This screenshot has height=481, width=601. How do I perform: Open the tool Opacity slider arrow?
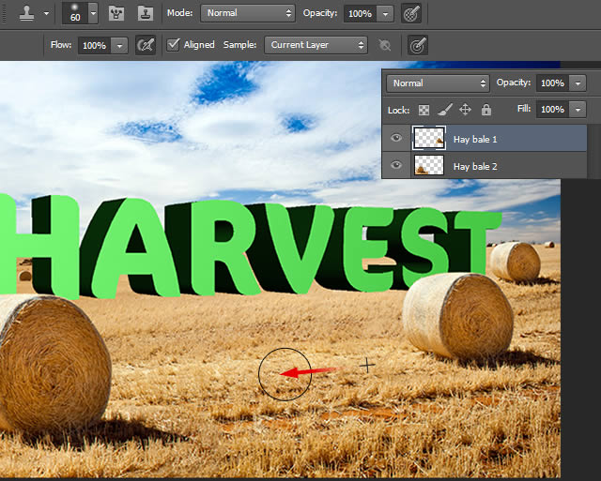point(385,14)
